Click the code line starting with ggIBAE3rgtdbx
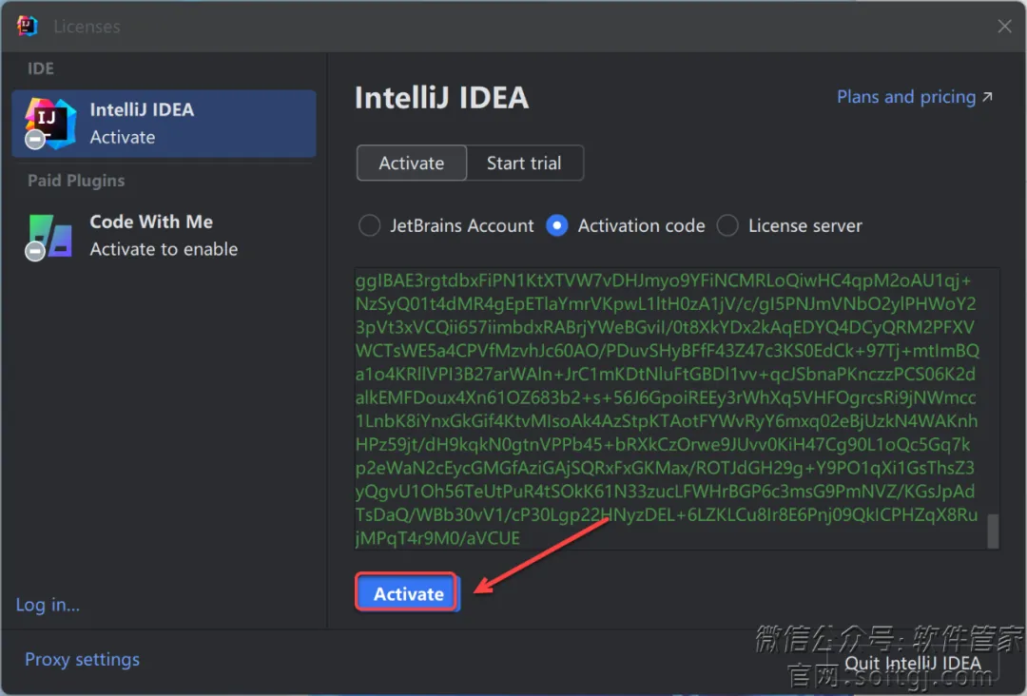1027x696 pixels. point(663,280)
